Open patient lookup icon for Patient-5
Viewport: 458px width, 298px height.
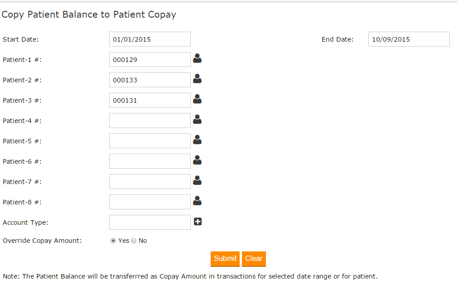point(197,140)
